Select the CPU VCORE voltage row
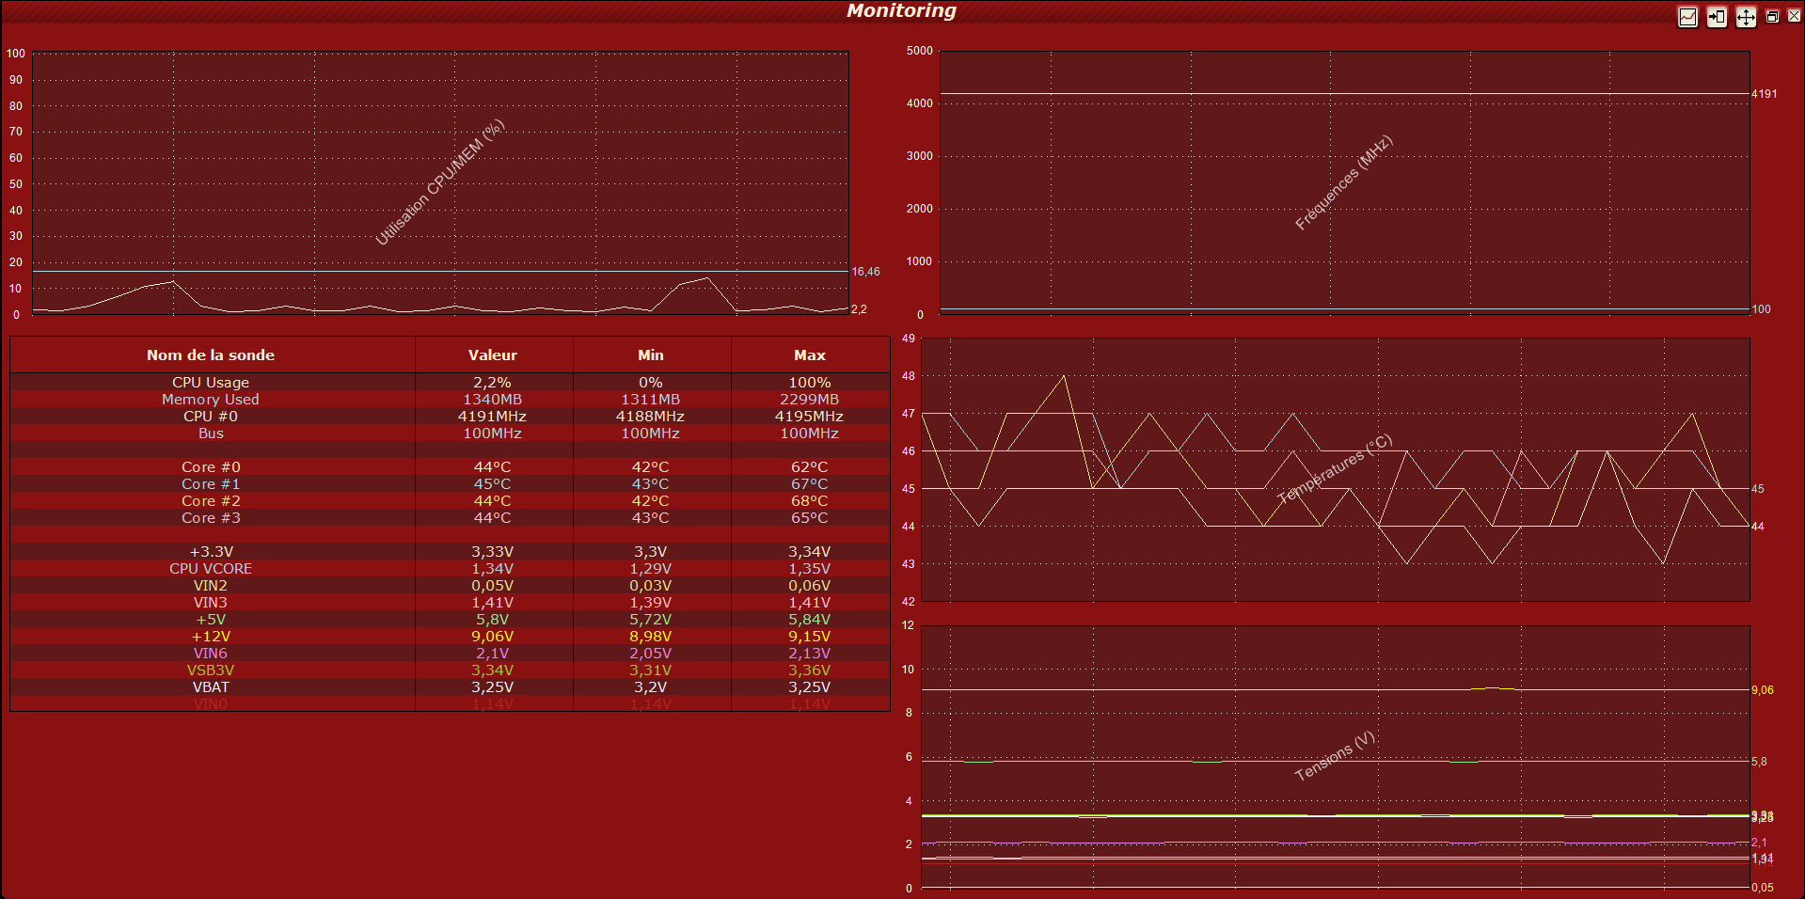This screenshot has height=899, width=1805. pos(211,569)
